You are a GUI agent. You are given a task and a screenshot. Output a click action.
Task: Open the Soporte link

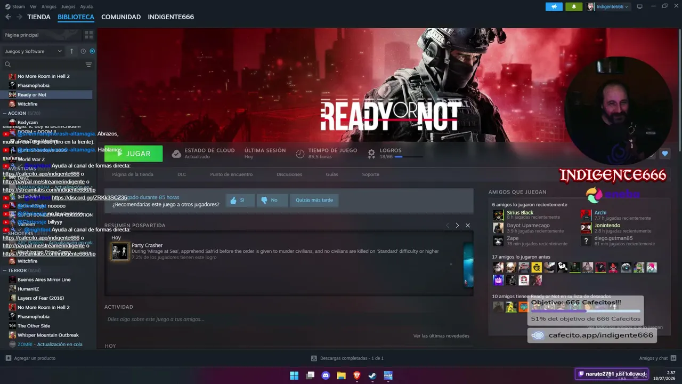pos(371,174)
